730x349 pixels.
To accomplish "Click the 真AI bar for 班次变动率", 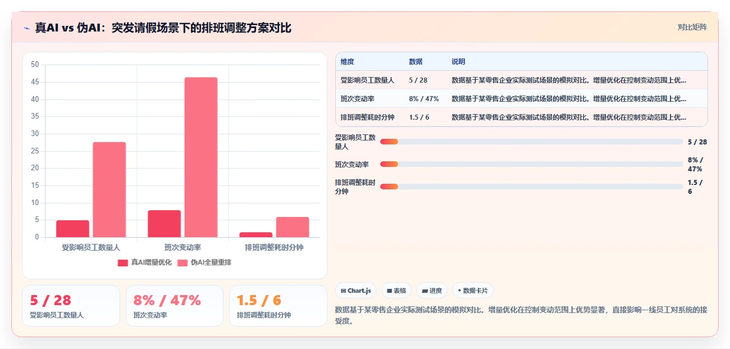I will pos(164,224).
